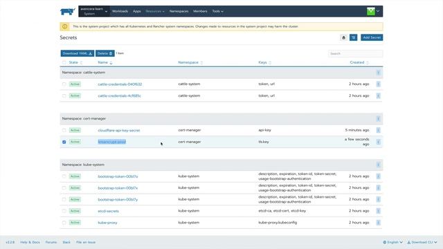Go to Apps tab
Viewport: 443px width, 249px height.
pos(137,11)
